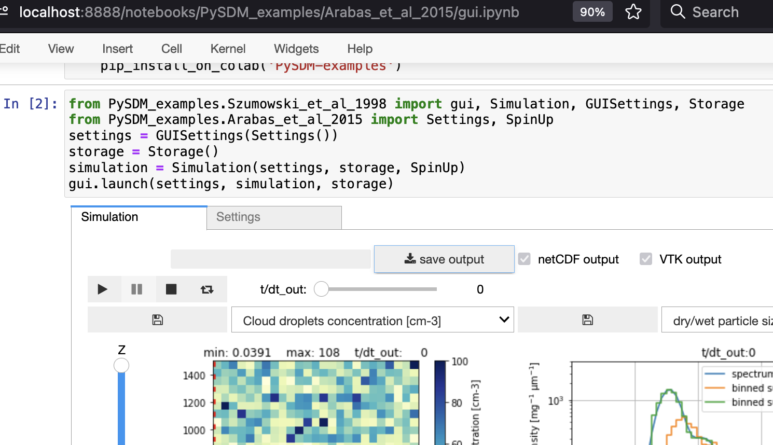Pause the simulation with the pause icon
Image resolution: width=773 pixels, height=445 pixels.
(x=137, y=289)
